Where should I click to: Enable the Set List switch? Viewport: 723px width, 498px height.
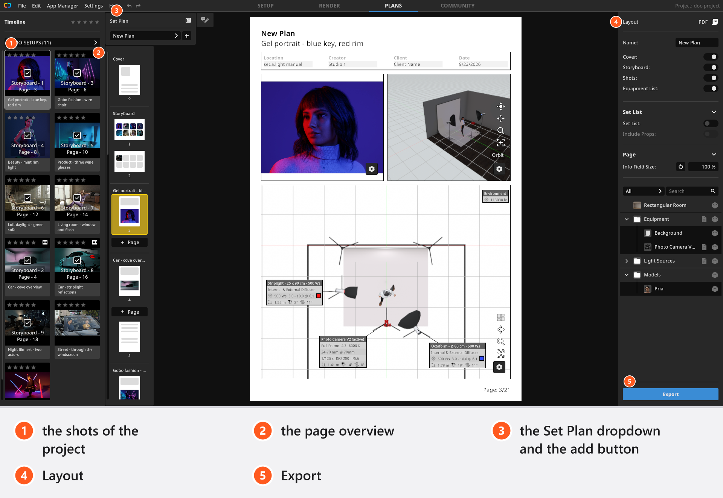[711, 123]
